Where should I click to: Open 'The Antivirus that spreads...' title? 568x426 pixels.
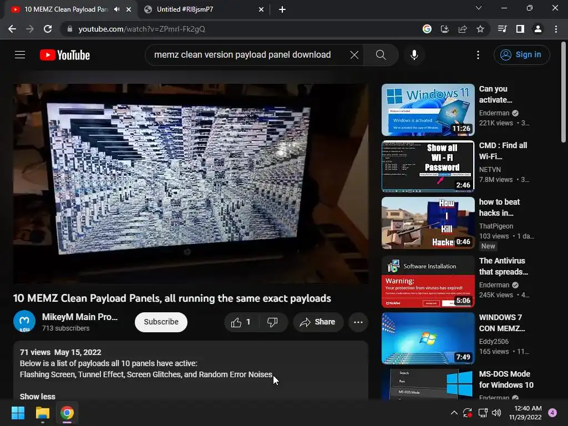point(504,266)
